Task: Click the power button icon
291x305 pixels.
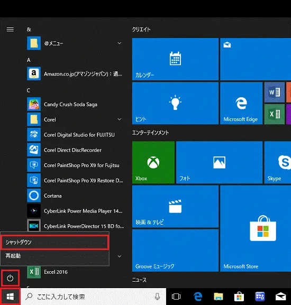Action: (10, 278)
